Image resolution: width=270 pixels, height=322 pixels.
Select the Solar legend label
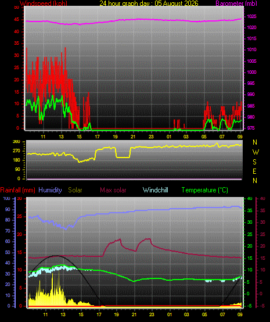pyautogui.click(x=75, y=190)
